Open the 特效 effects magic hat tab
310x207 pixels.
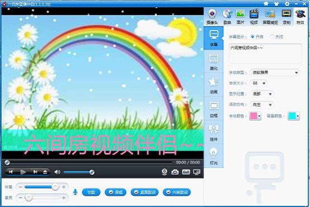click(x=300, y=17)
